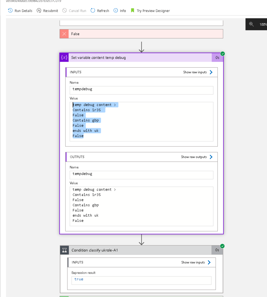The image size is (267, 297).
Task: Click the Expression result true field
Action: coord(141,280)
